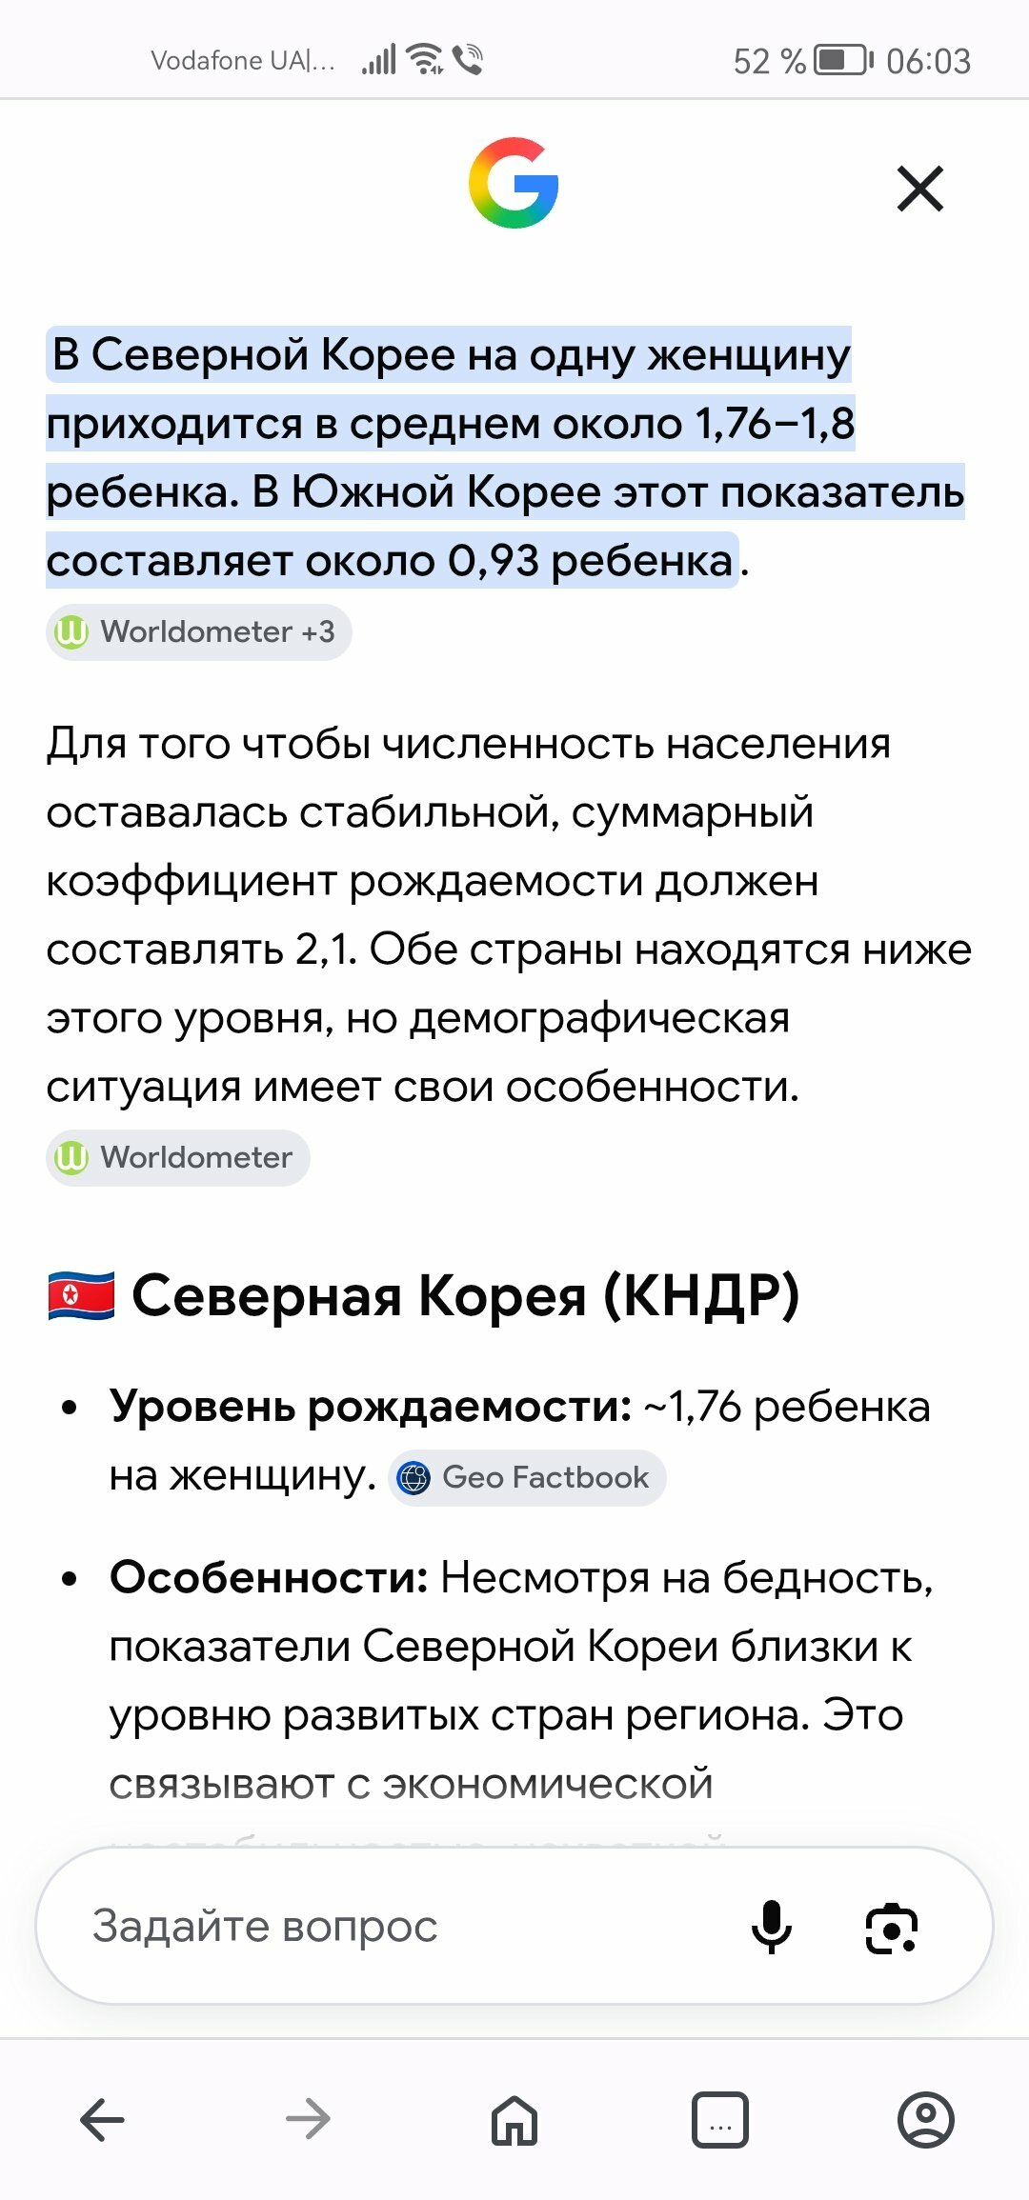Go back with the browser back arrow
This screenshot has height=2200, width=1029.
click(102, 2119)
